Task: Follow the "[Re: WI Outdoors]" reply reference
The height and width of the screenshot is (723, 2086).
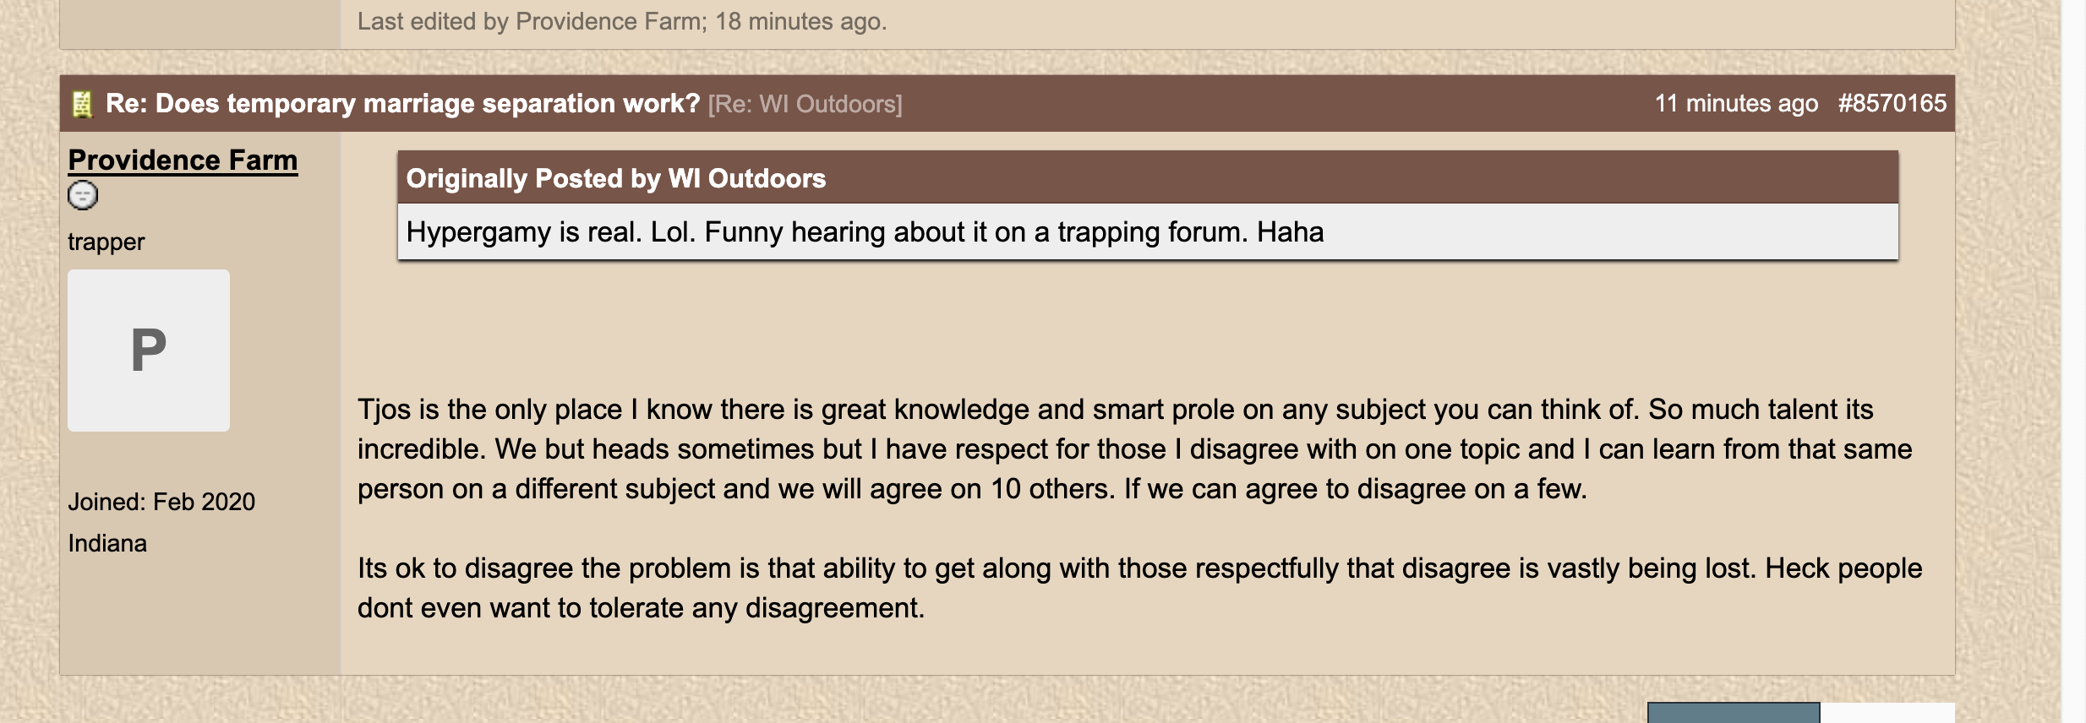Action: [805, 104]
